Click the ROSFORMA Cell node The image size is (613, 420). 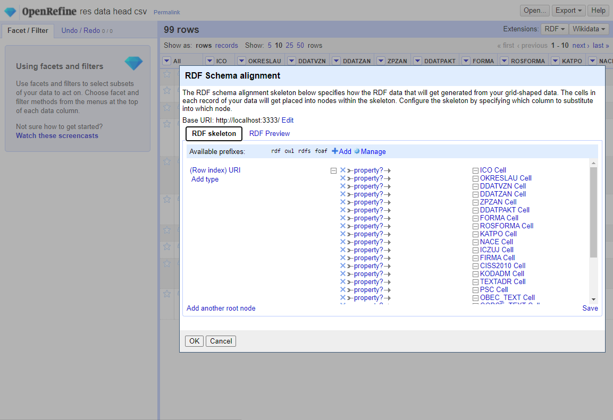tap(507, 226)
